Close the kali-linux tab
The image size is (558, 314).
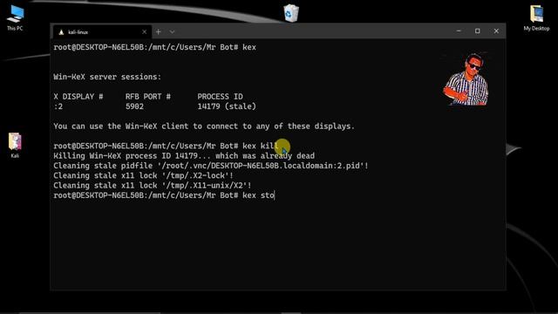(144, 32)
